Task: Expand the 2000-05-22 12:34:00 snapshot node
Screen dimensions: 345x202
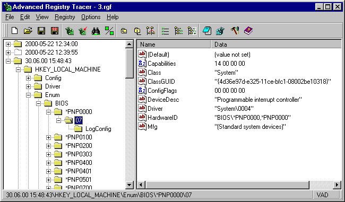Action: point(8,44)
